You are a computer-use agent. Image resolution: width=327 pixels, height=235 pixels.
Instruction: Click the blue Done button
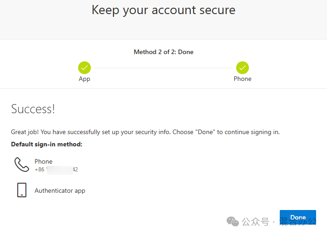coord(298,217)
